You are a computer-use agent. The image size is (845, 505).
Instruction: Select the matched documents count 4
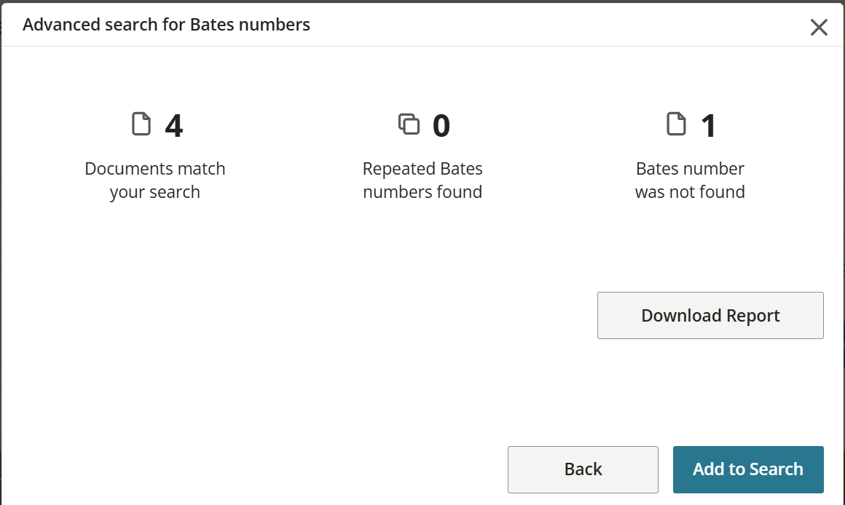pos(173,126)
